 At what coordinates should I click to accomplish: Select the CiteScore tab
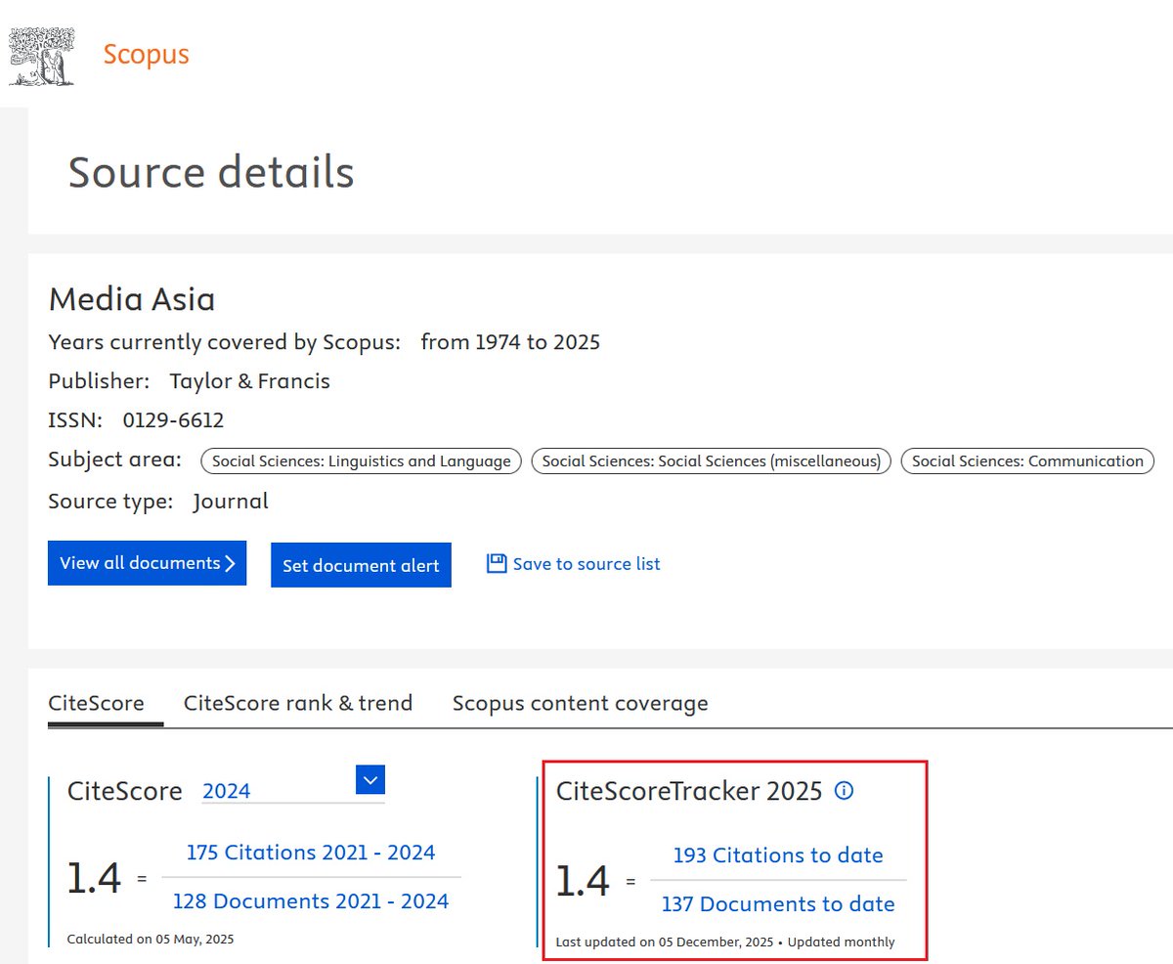point(96,703)
